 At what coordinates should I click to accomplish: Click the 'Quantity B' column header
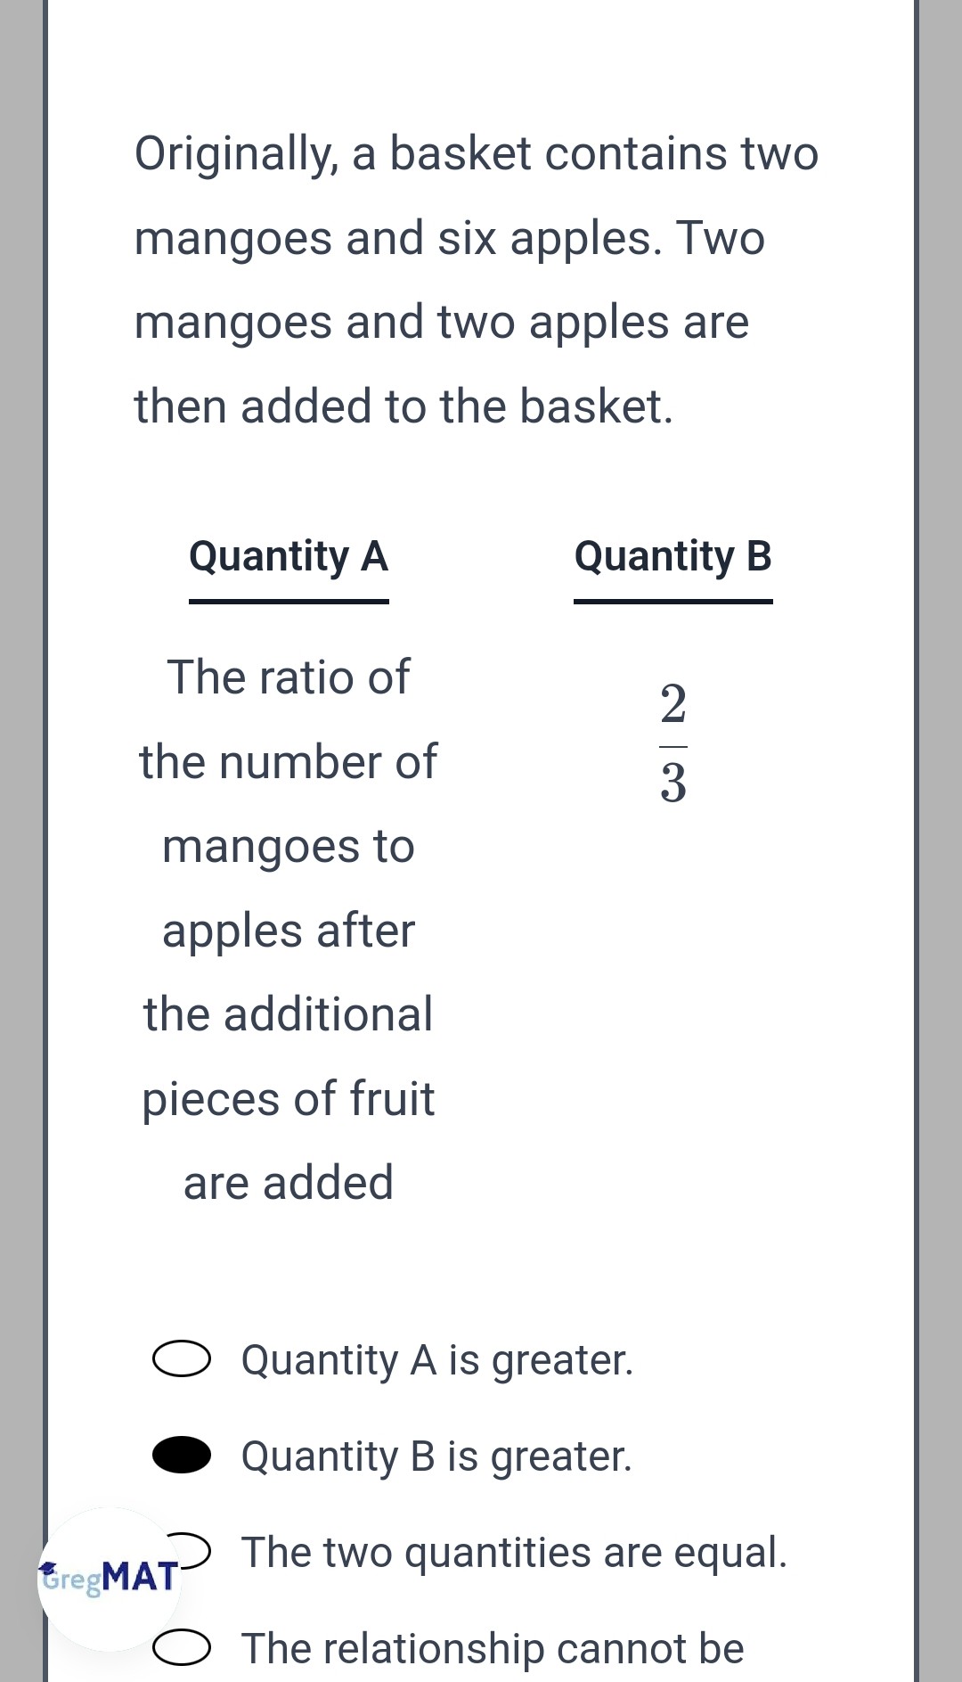(x=673, y=556)
